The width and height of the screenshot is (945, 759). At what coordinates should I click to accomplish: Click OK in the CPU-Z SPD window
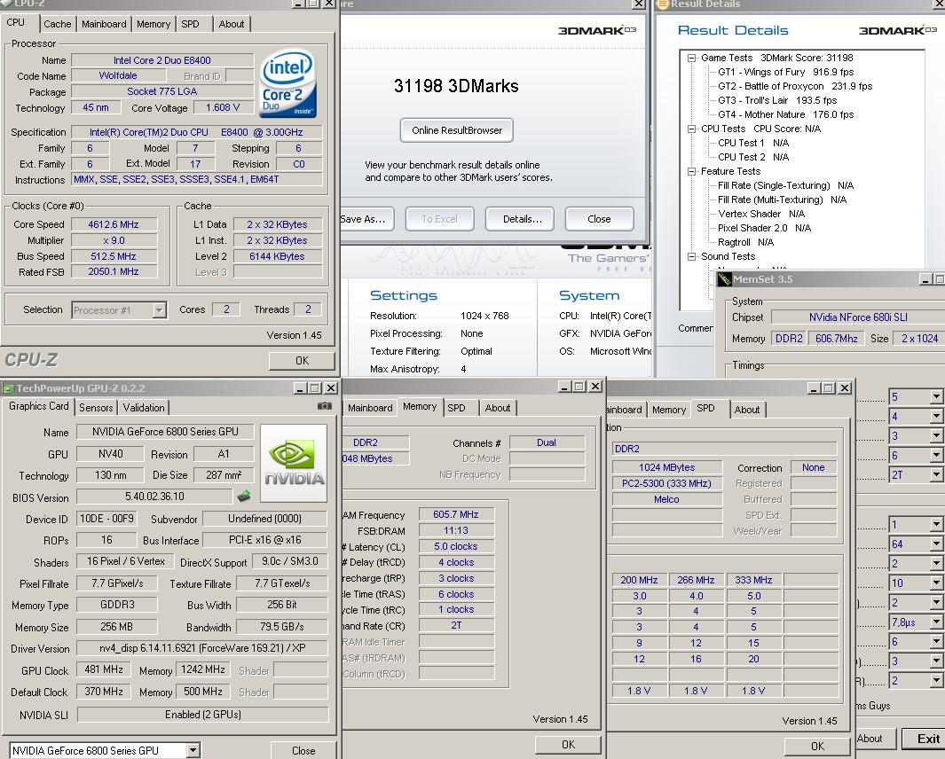pos(817,747)
